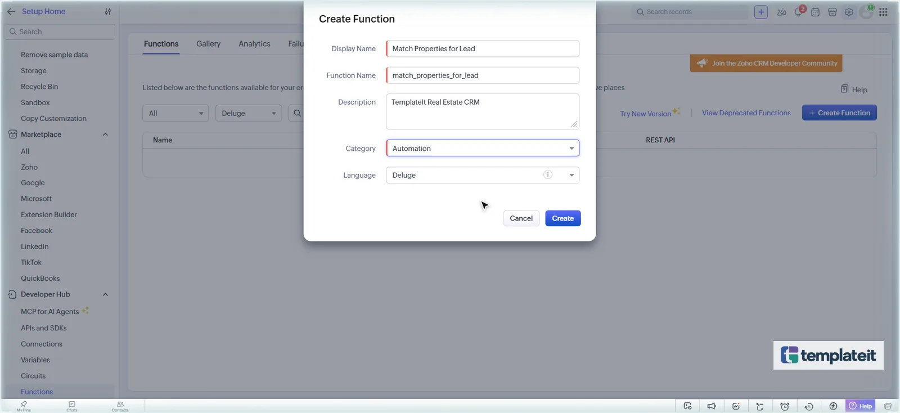The image size is (900, 413).
Task: Open Circuits under Developer Hub
Action: click(x=33, y=376)
